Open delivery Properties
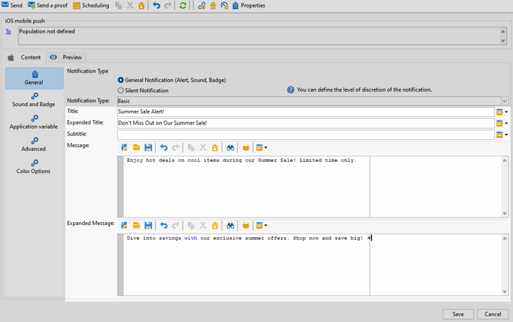 click(x=249, y=5)
